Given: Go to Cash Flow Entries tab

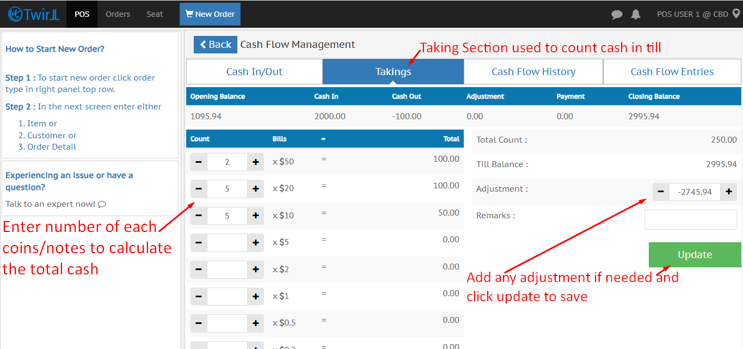Looking at the screenshot, I should coord(672,72).
